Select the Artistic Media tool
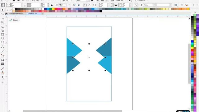 pos(2,31)
